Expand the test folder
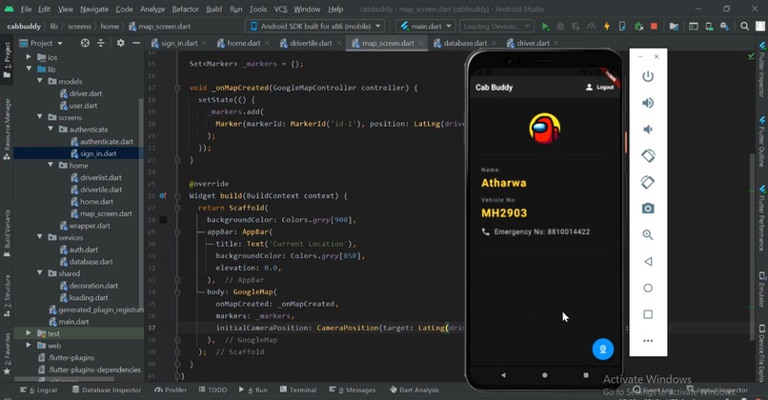Screen dimensions: 768x400 [x=29, y=333]
